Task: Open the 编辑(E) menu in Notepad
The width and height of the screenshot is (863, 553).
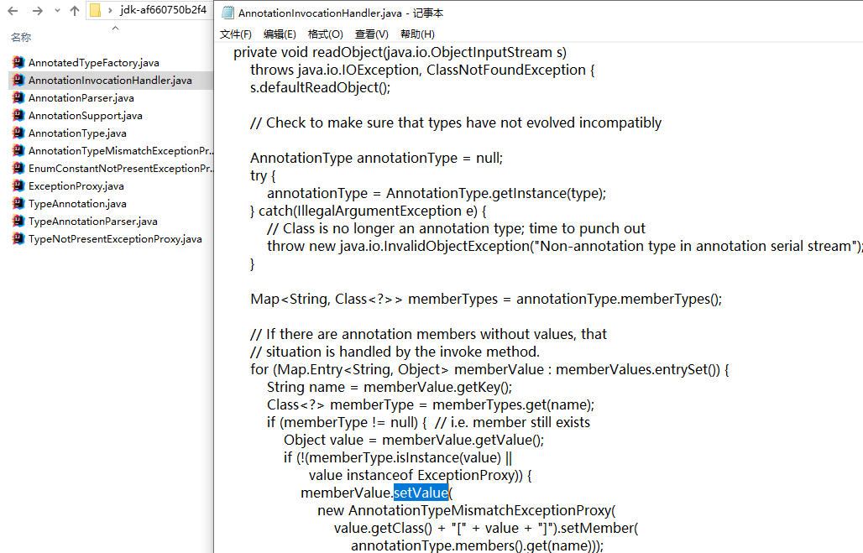Action: [x=280, y=34]
